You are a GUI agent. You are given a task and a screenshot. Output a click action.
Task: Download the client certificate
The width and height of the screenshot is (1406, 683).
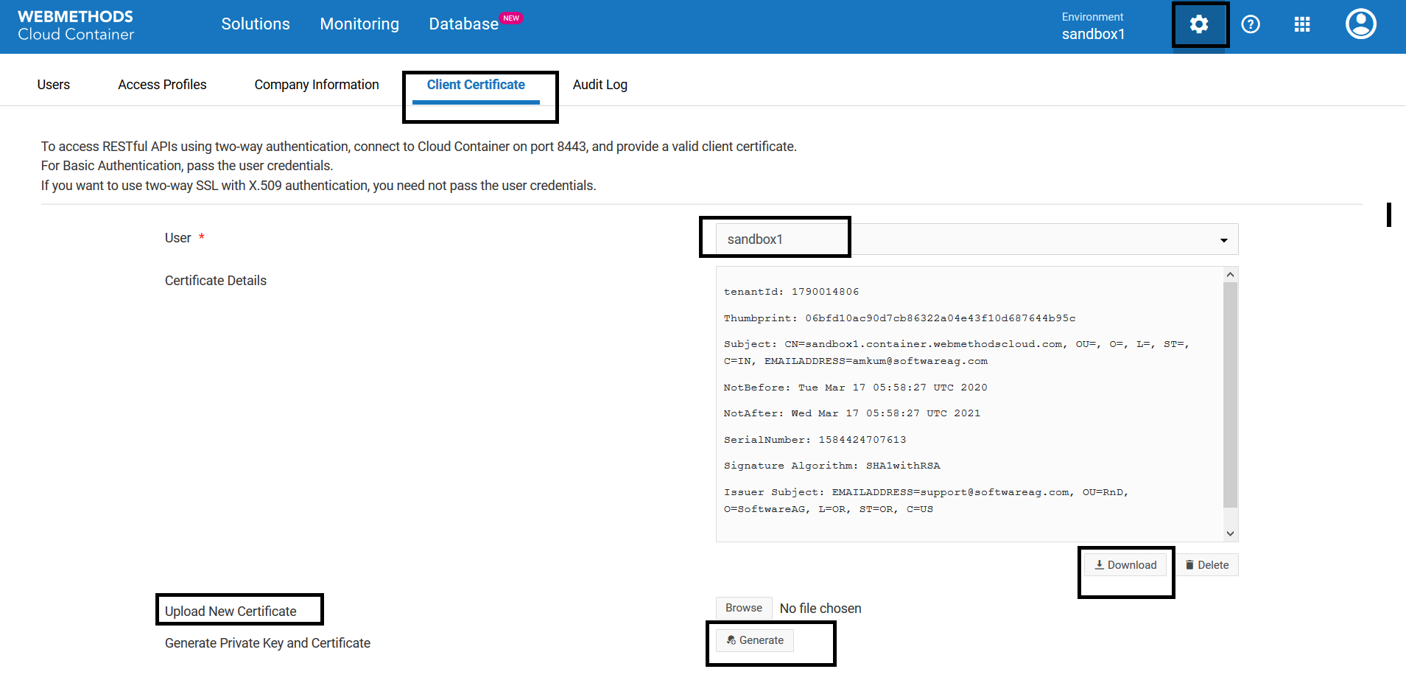click(1125, 565)
